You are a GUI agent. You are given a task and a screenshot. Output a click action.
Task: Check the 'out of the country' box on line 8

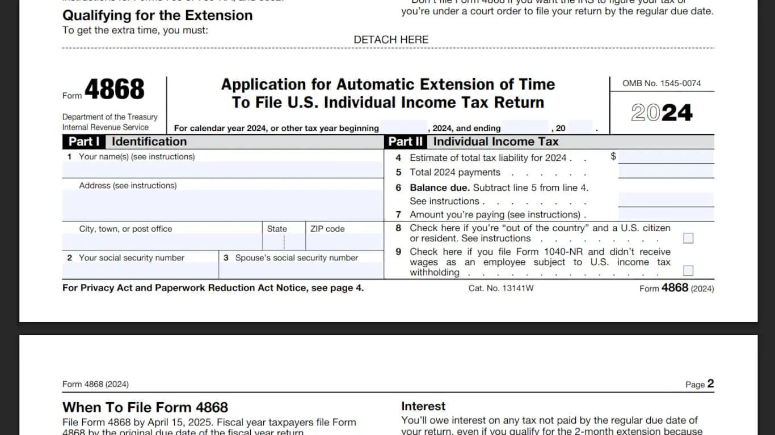(688, 238)
